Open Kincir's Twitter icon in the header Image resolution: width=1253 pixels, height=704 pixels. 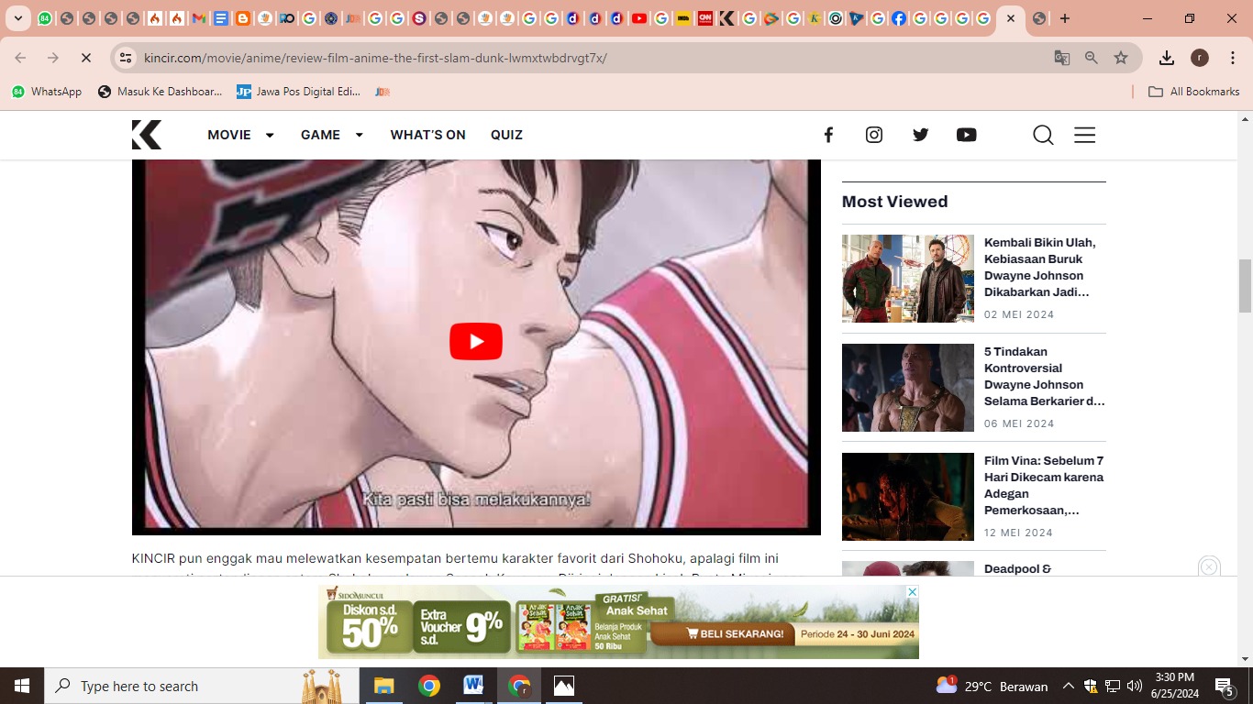(x=921, y=135)
